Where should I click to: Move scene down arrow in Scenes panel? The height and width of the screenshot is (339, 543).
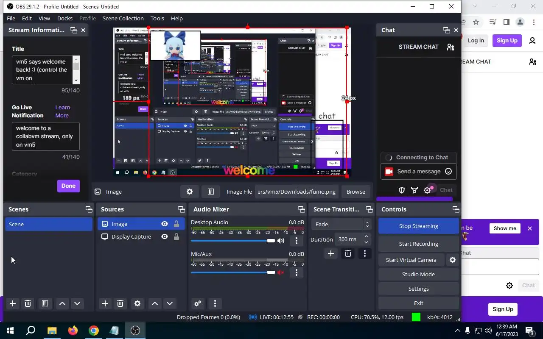[77, 303]
